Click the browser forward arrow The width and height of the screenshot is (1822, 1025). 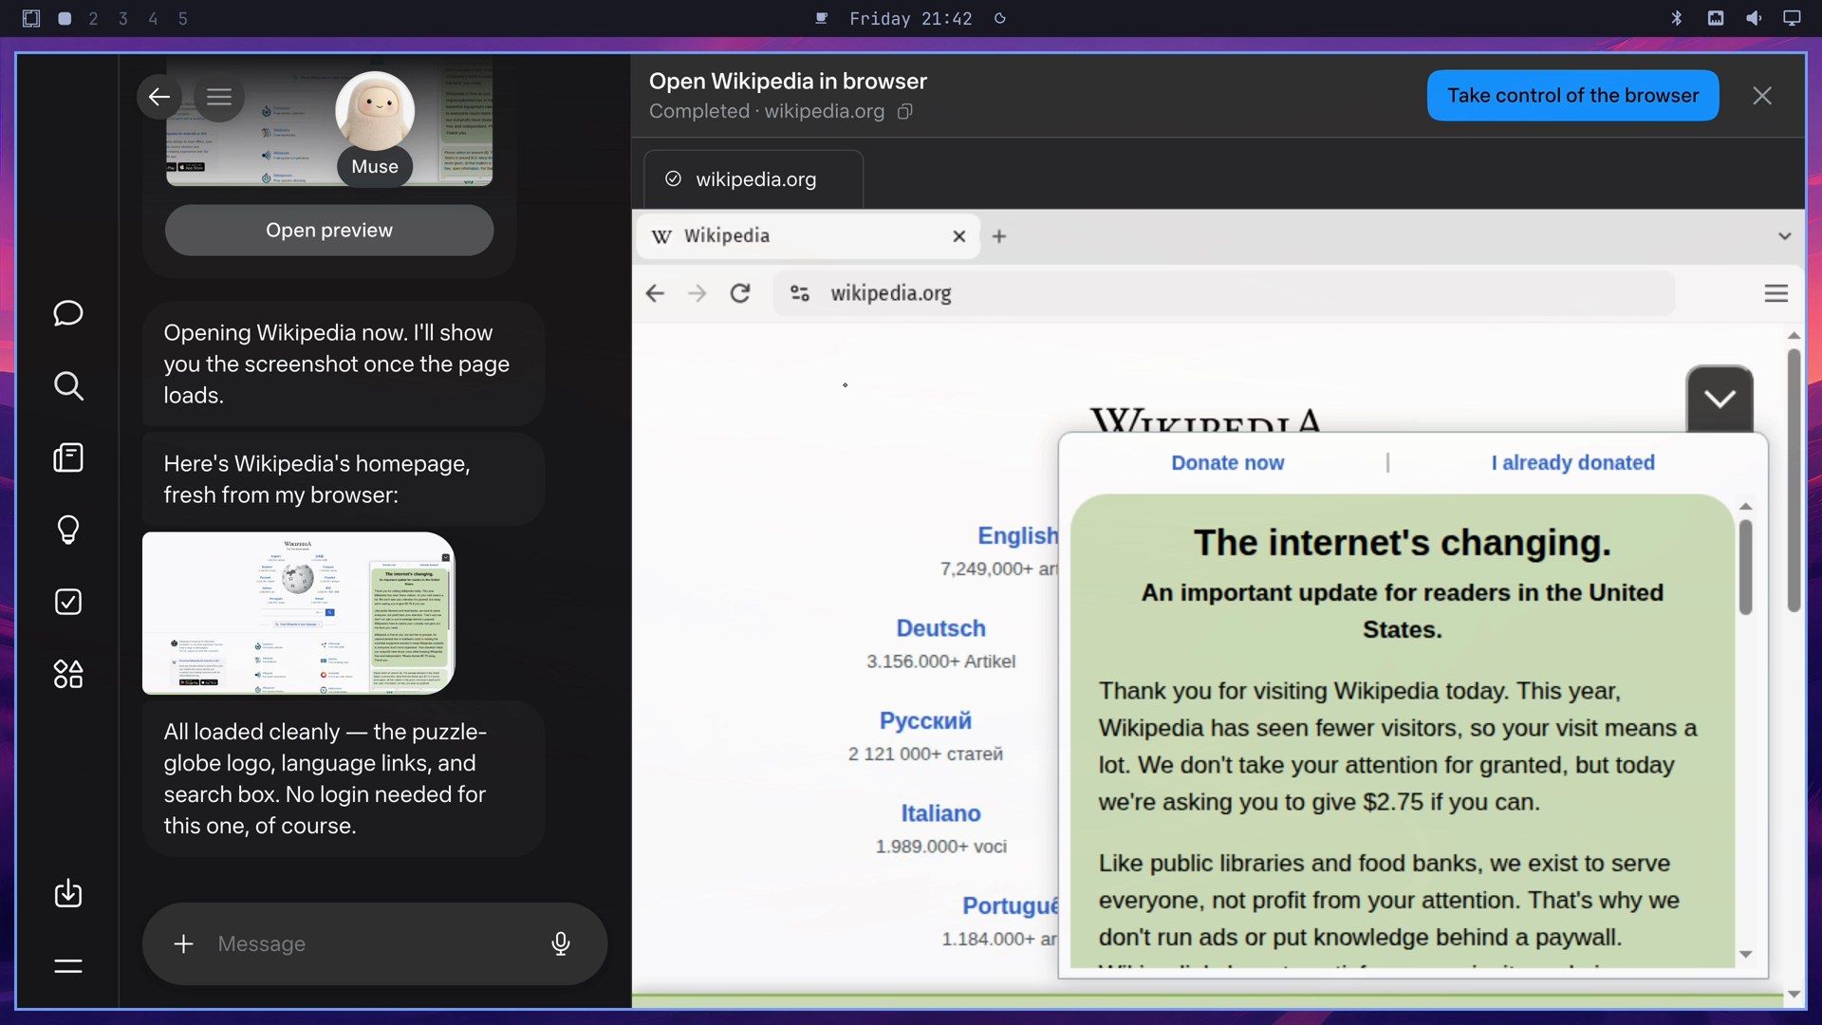click(697, 293)
